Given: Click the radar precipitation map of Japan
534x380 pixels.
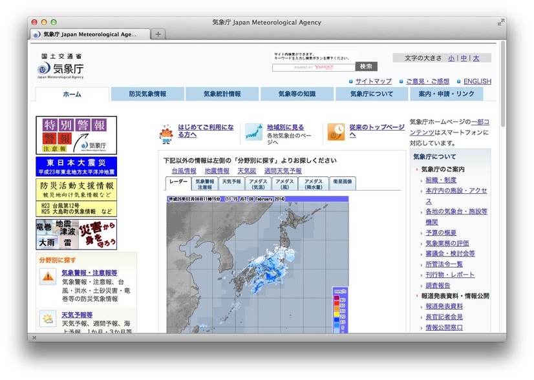Looking at the screenshot, I should pyautogui.click(x=257, y=264).
